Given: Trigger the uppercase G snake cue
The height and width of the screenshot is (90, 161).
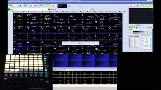Looking at the screenshot, I should click(75, 30).
